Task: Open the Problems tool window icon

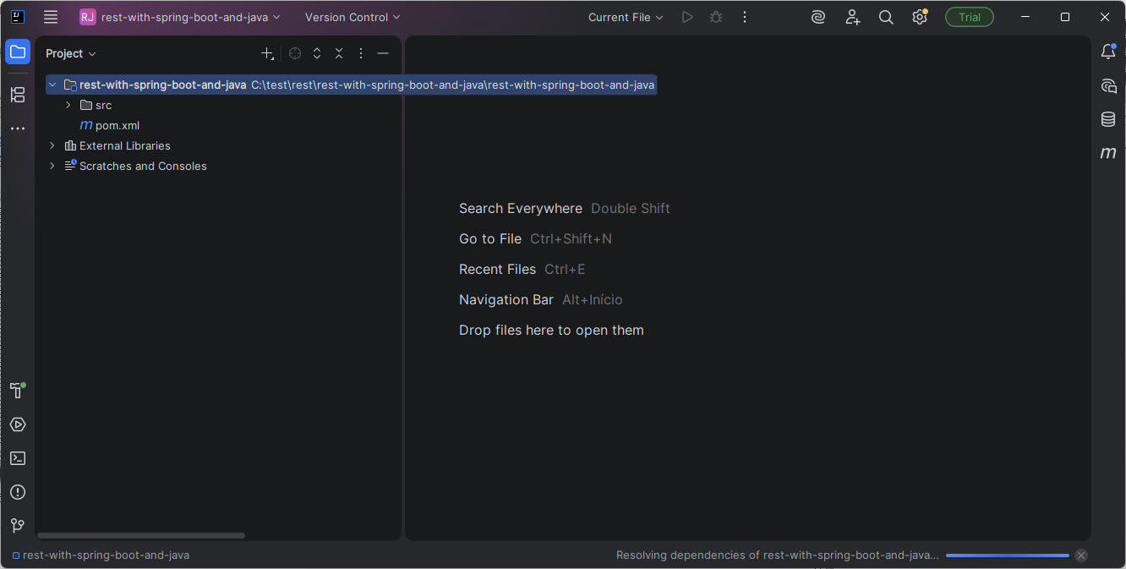Action: click(x=18, y=492)
